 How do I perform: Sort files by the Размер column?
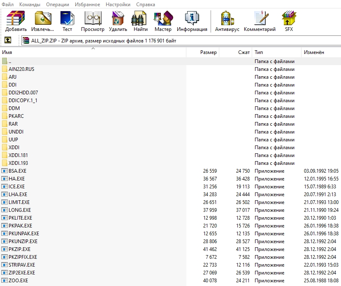pyautogui.click(x=203, y=52)
